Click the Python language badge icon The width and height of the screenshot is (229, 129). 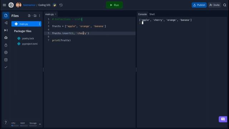55,5
